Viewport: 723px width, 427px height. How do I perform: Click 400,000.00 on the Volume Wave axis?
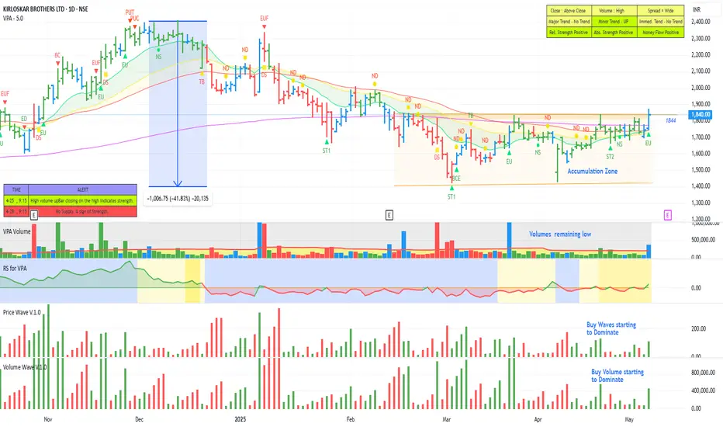point(702,391)
